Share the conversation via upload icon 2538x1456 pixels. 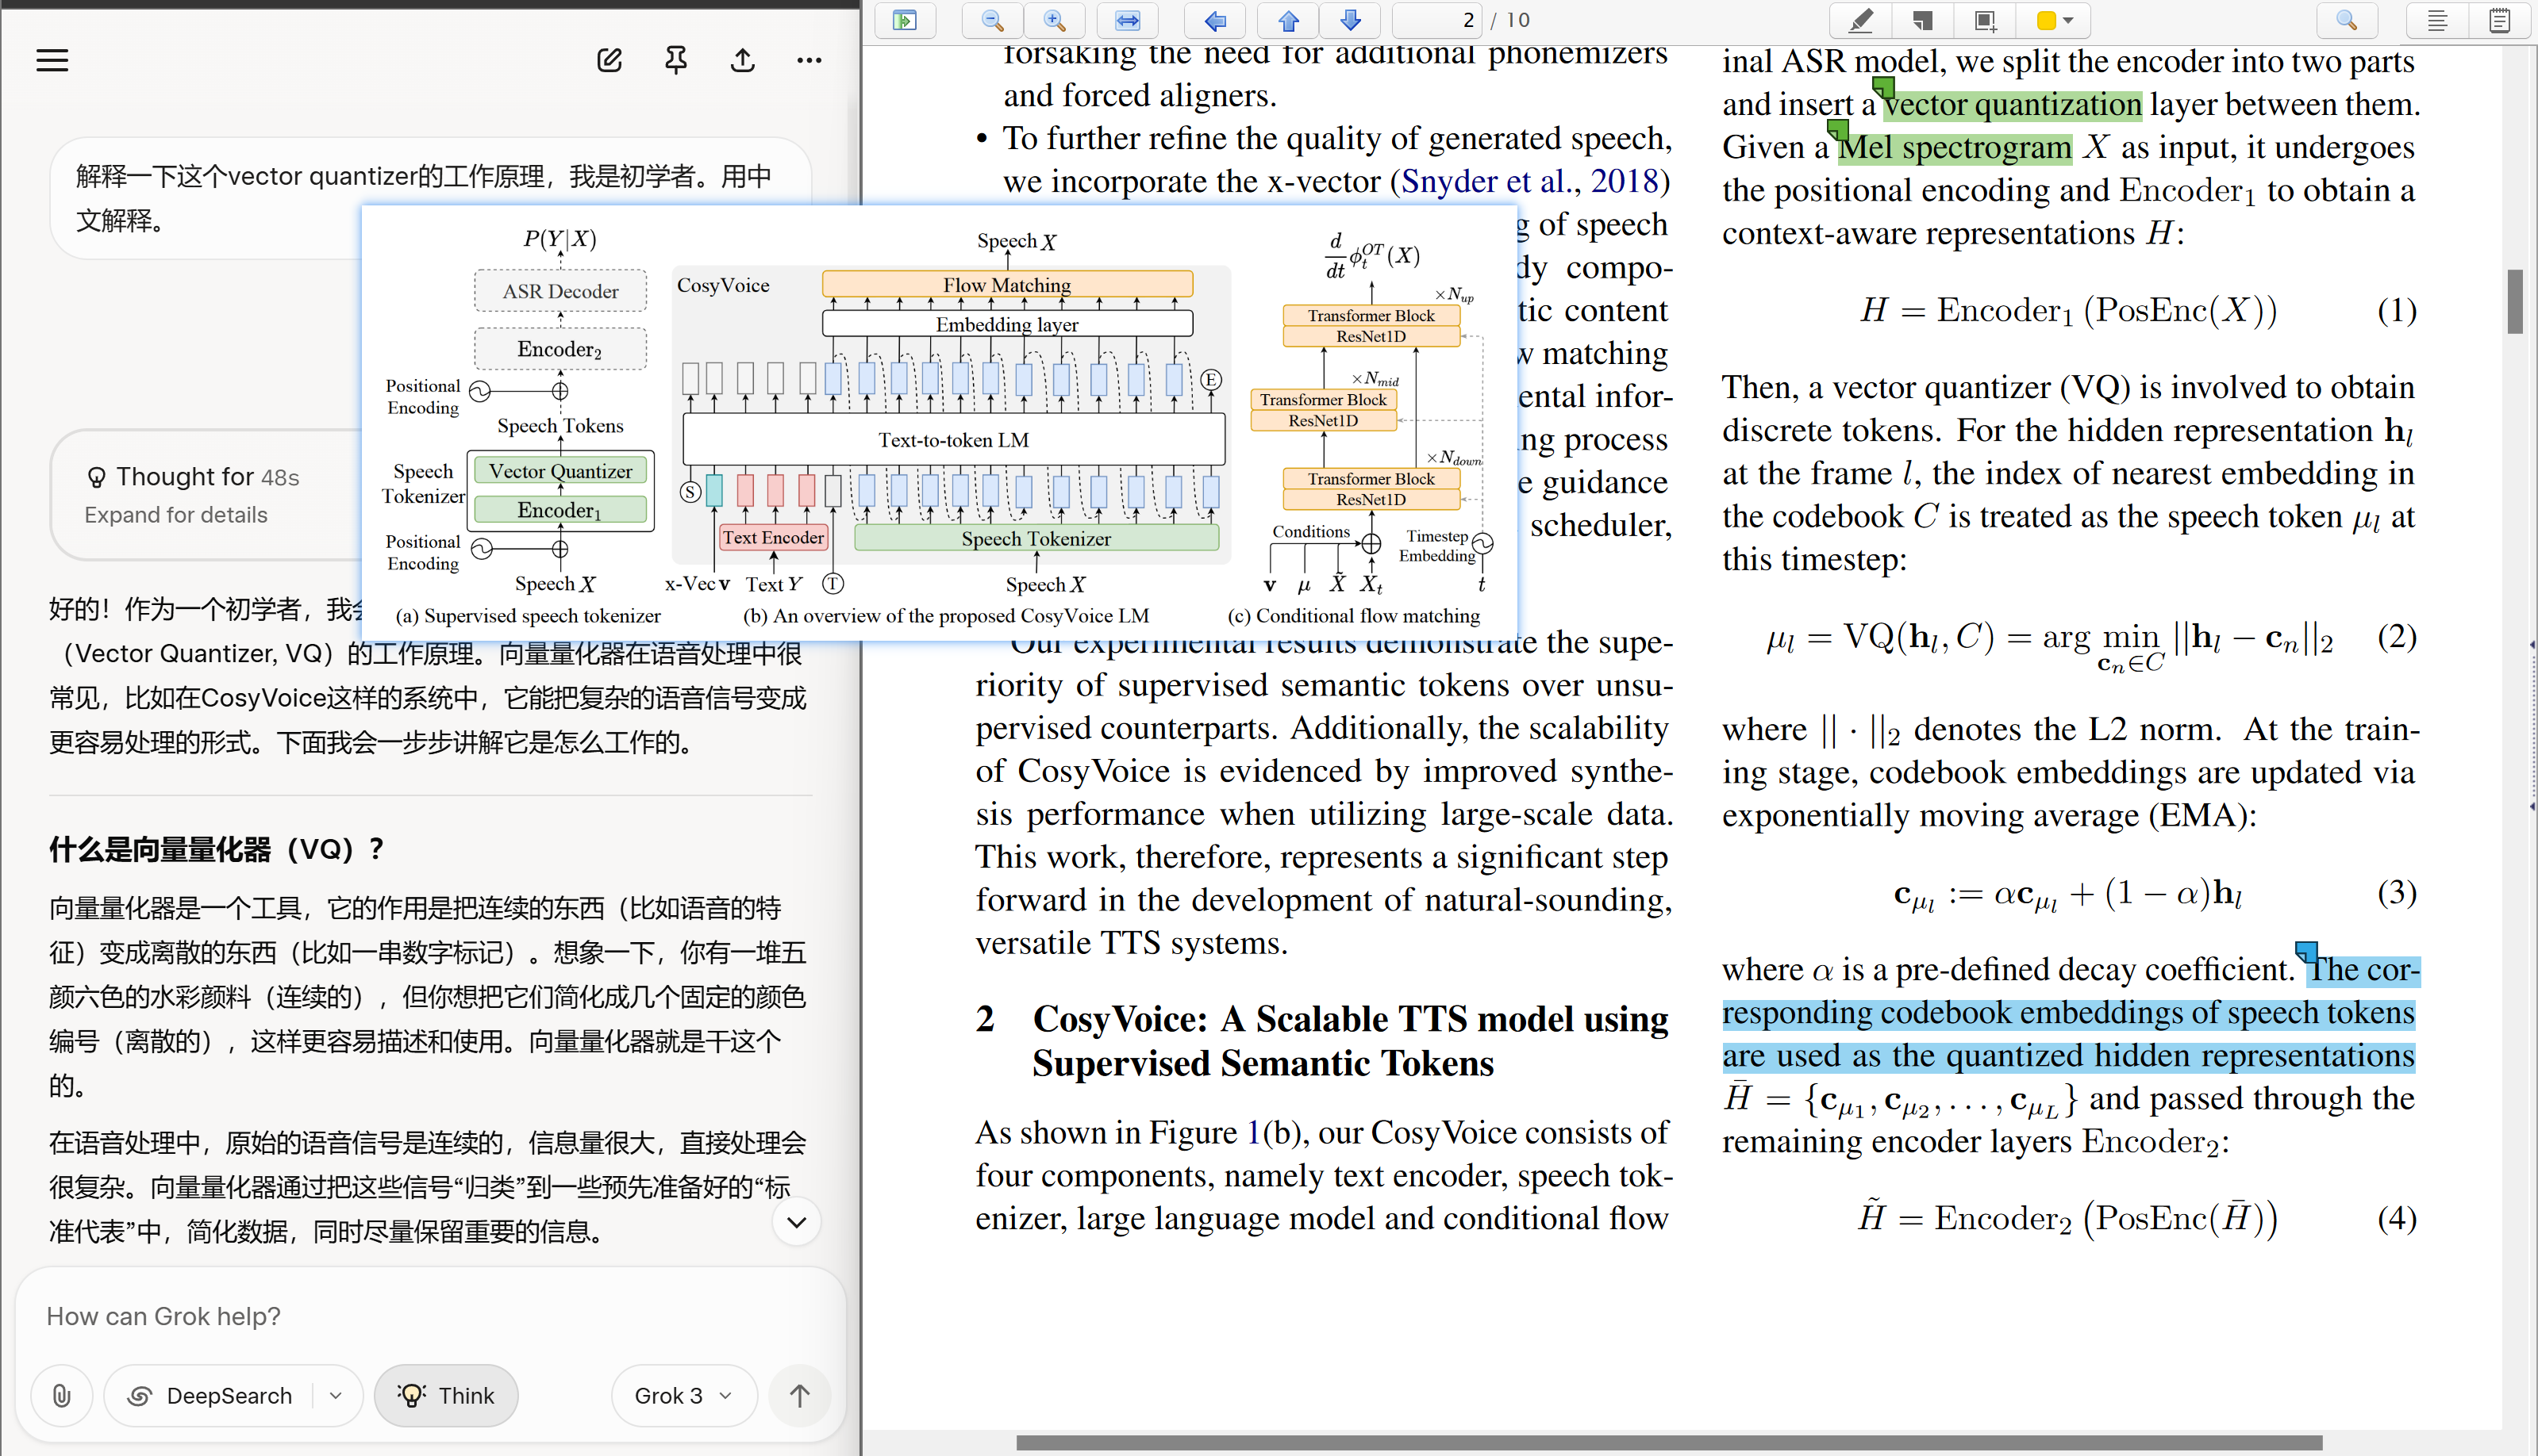click(x=743, y=61)
